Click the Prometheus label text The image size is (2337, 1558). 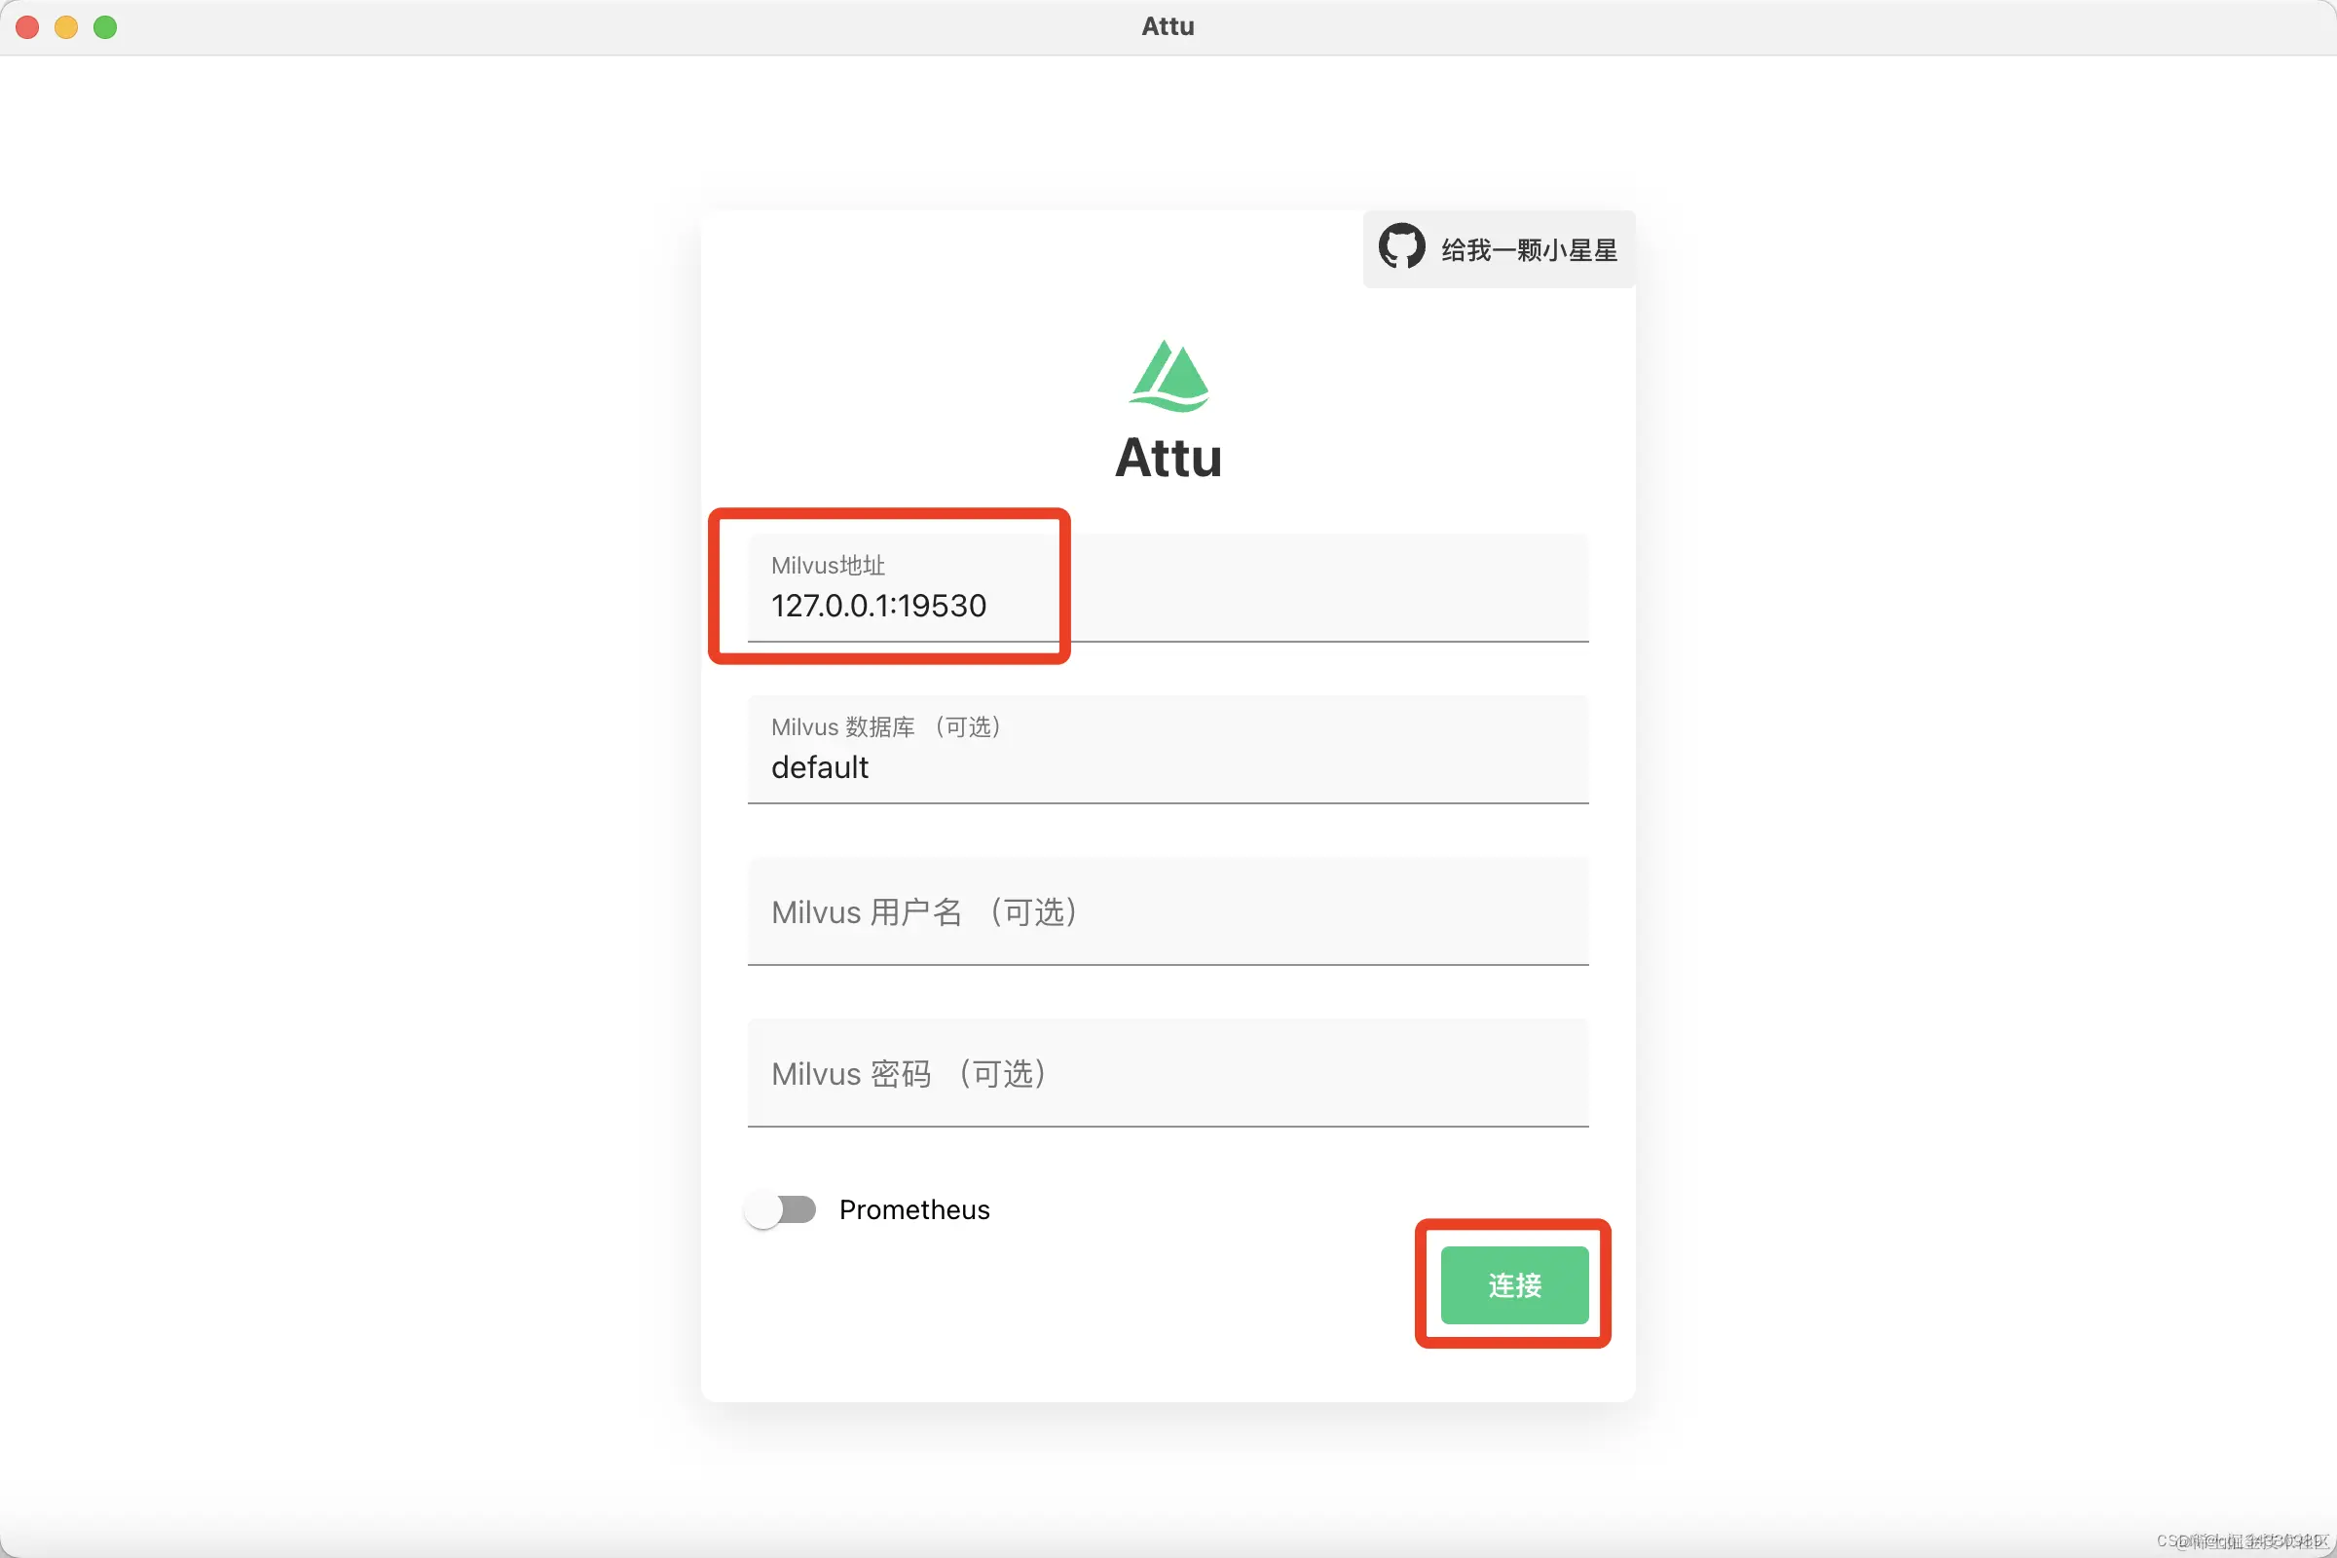click(914, 1209)
